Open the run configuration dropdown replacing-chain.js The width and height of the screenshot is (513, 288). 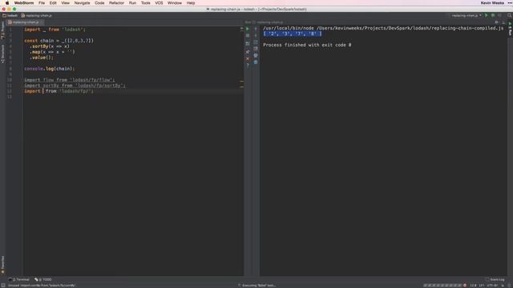click(466, 15)
